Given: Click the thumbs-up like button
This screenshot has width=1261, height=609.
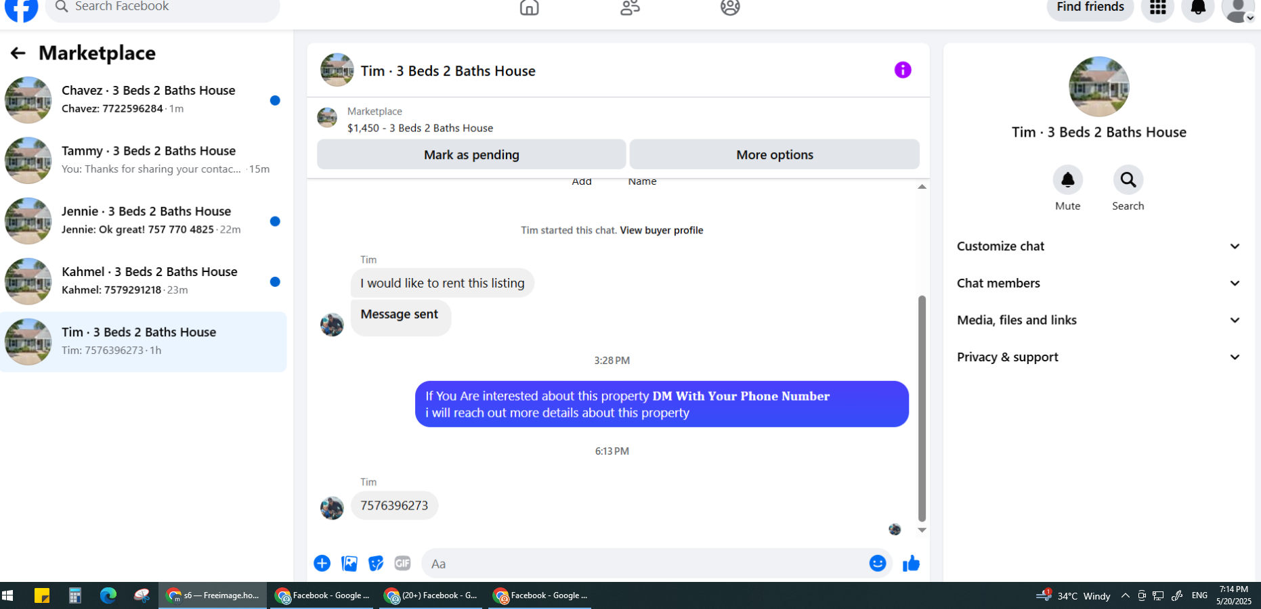Looking at the screenshot, I should (x=911, y=563).
